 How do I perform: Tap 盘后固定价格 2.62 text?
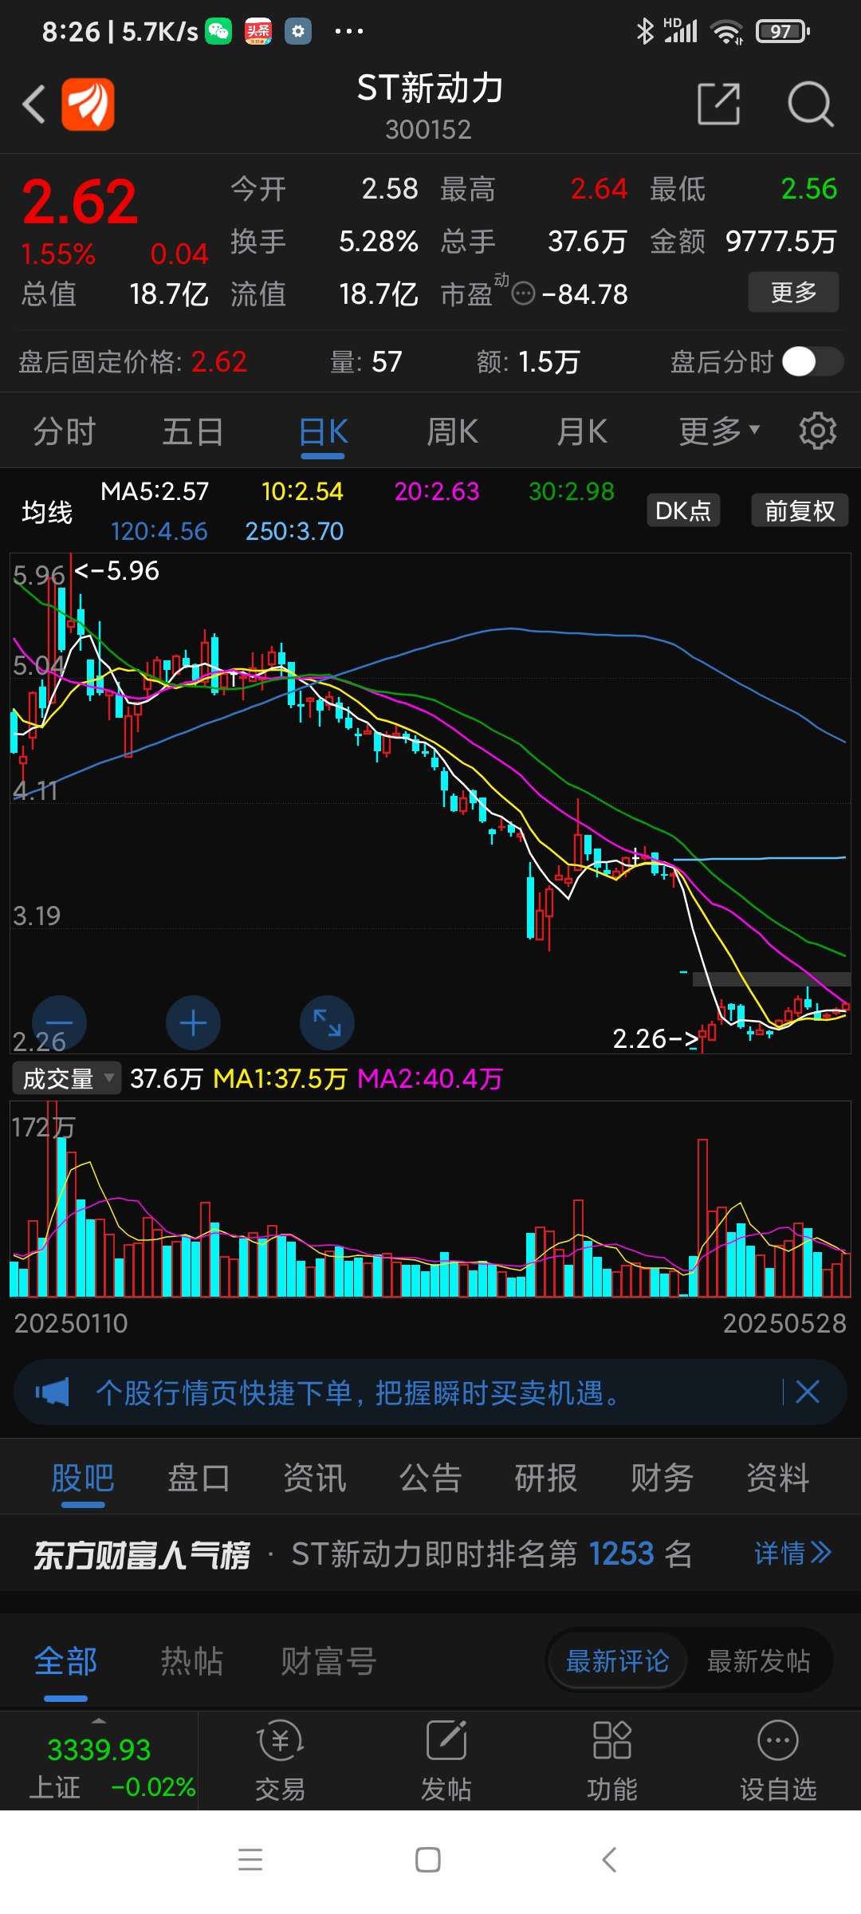pos(132,362)
